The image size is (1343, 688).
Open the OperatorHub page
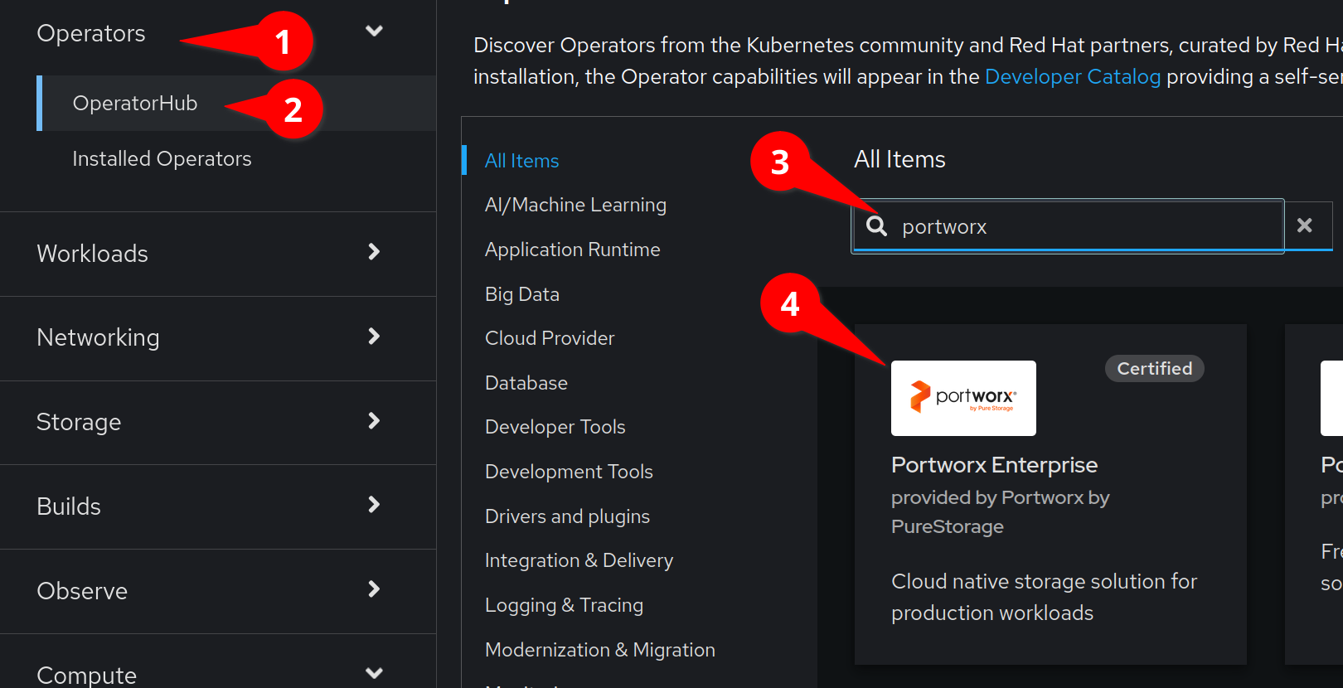135,104
